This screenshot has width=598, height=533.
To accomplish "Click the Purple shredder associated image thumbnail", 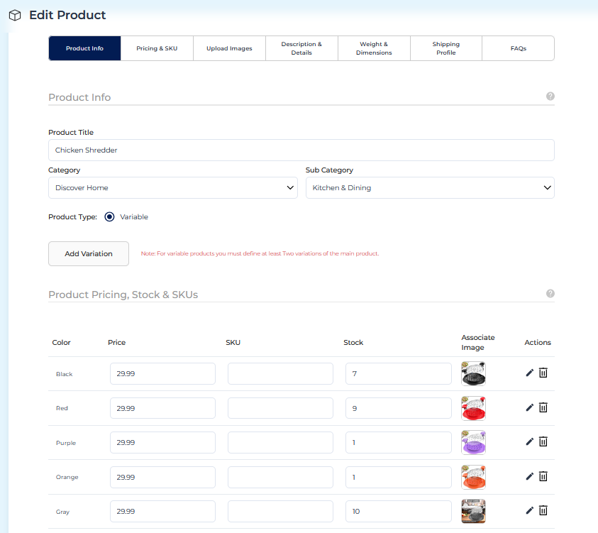I will pyautogui.click(x=473, y=443).
